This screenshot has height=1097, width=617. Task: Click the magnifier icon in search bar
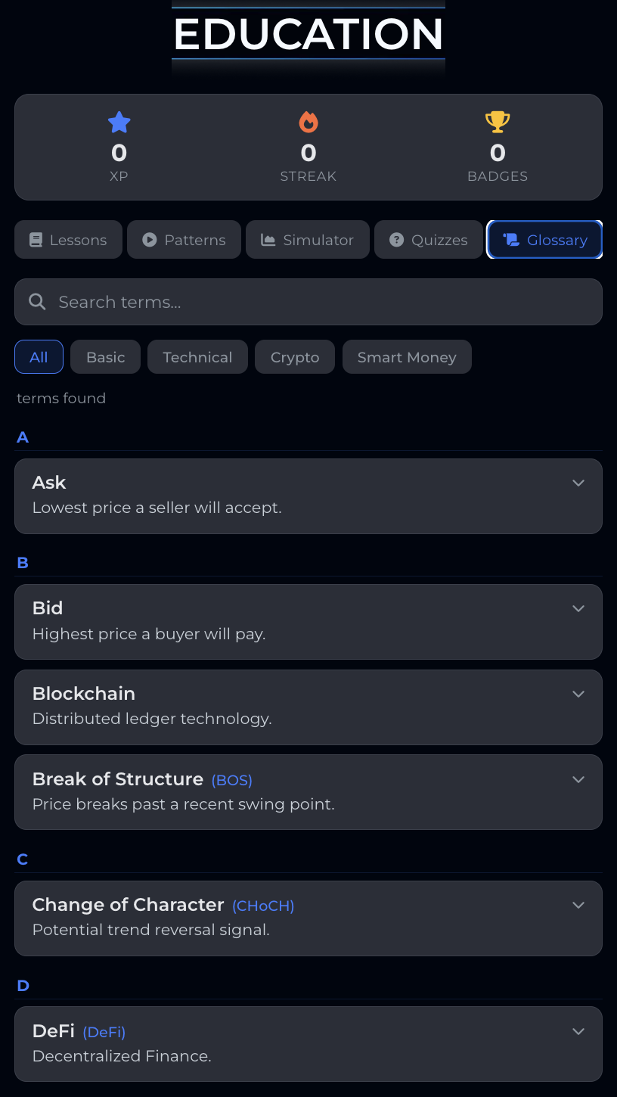click(37, 302)
